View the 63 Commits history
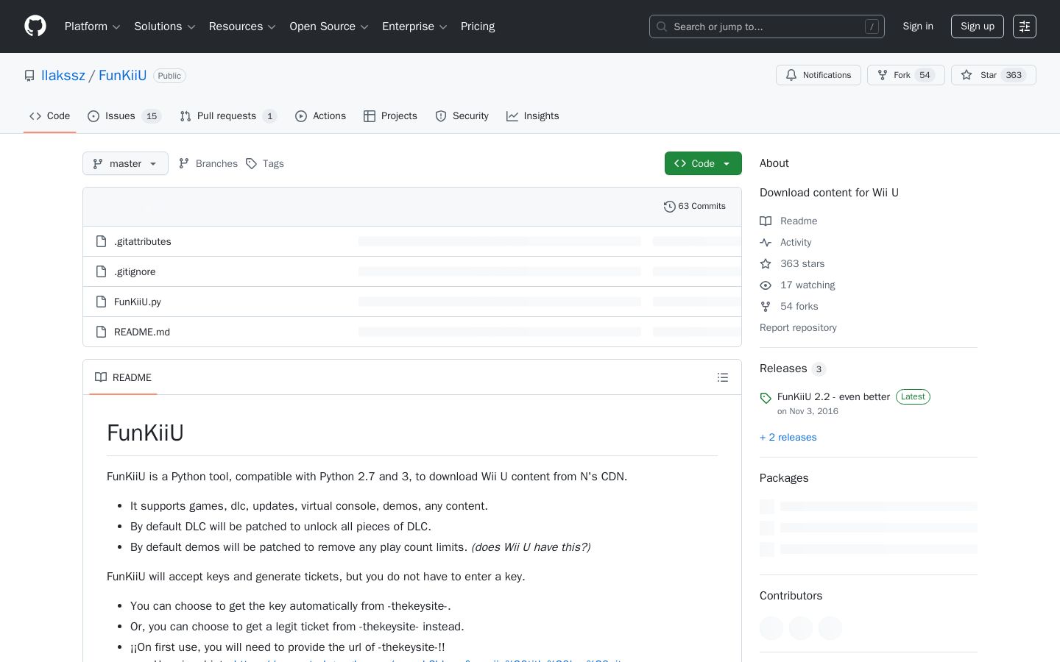Image resolution: width=1060 pixels, height=662 pixels. click(695, 206)
